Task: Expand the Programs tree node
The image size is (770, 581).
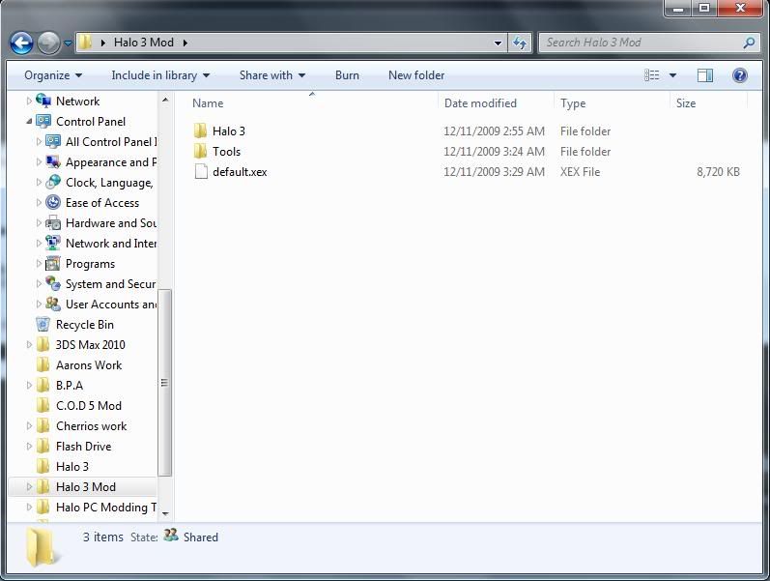Action: pyautogui.click(x=39, y=264)
